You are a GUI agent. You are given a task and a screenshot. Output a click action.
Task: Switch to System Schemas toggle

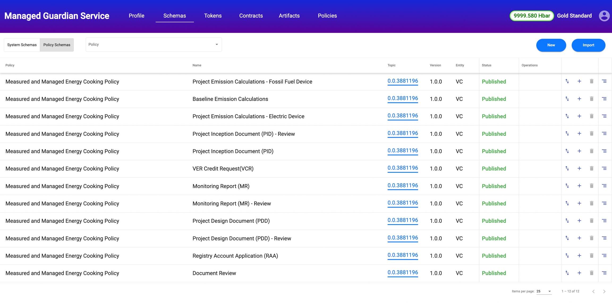pyautogui.click(x=22, y=45)
